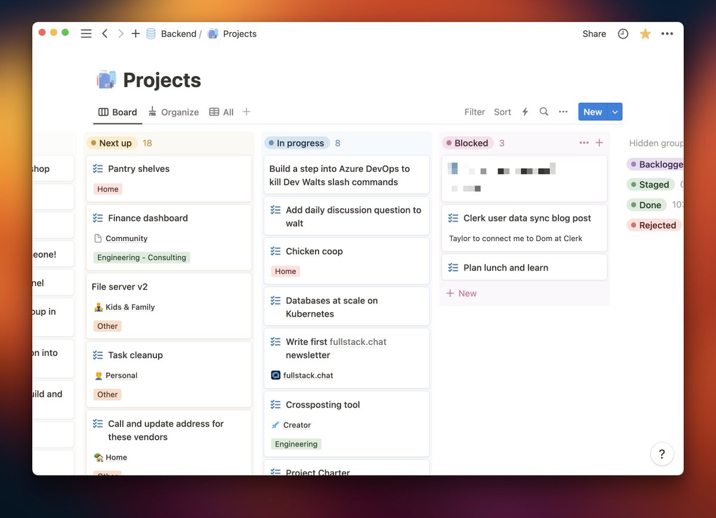
Task: Open the Azure DevOps step card
Action: click(347, 175)
